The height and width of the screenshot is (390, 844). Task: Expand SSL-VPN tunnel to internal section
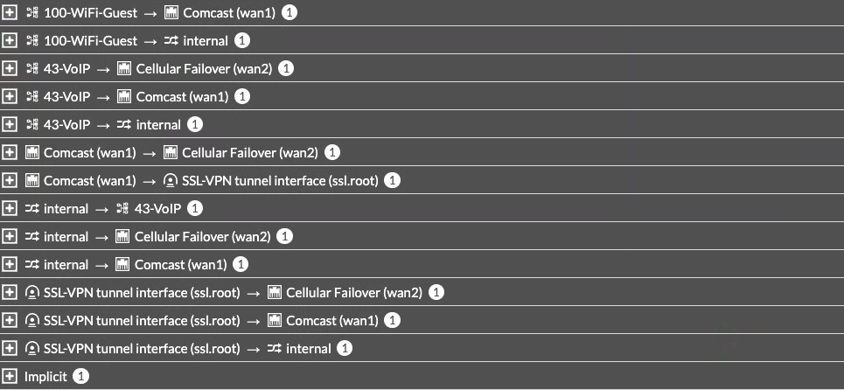click(10, 349)
